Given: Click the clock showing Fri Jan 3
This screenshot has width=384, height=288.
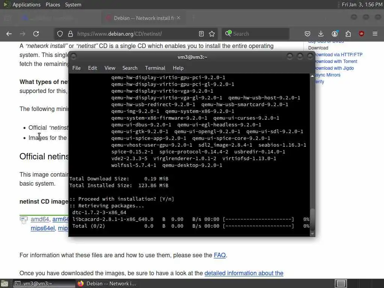Looking at the screenshot, I should pos(362,4).
